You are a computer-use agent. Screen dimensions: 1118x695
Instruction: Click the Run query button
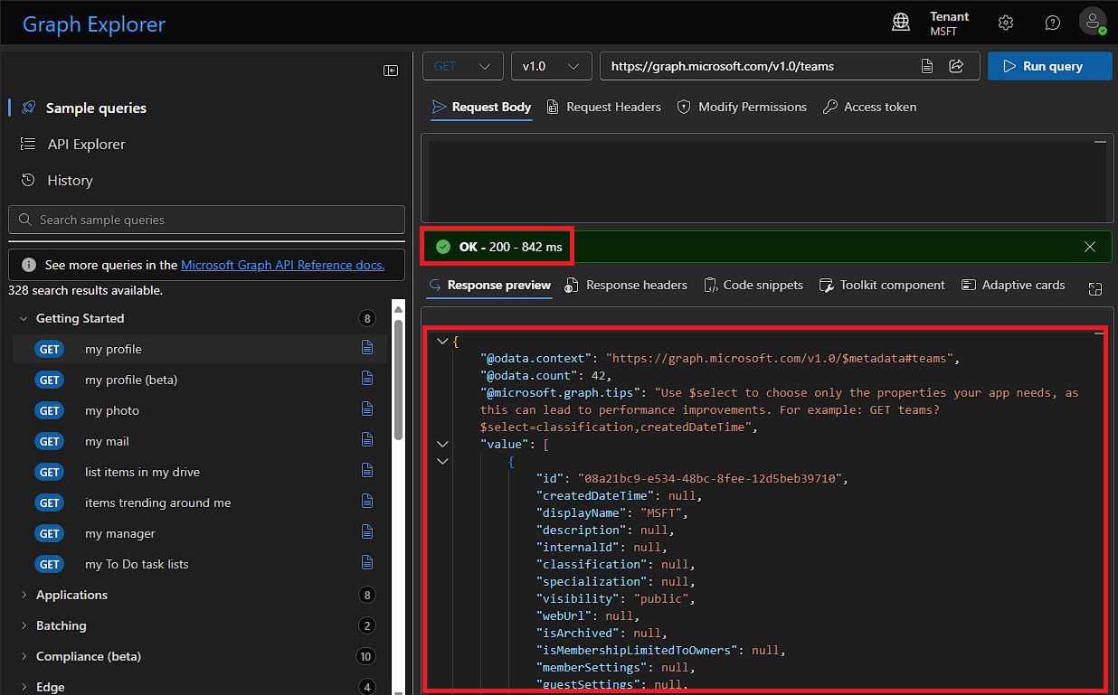1049,66
